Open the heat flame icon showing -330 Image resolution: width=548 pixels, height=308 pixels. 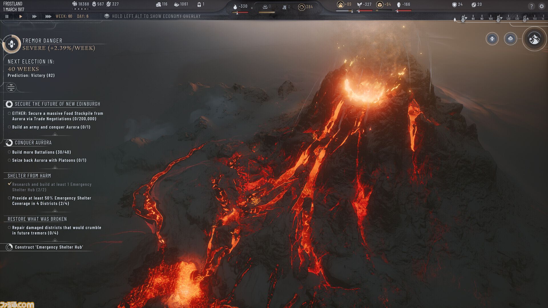point(235,7)
